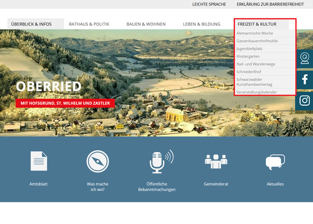Open Erklärung zur Barrierefreiheit link

(273, 4)
